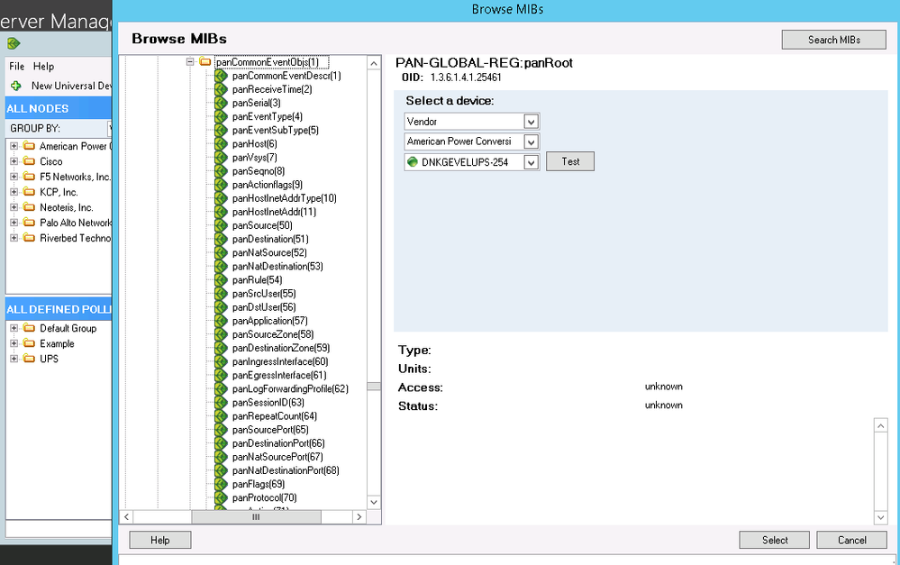Screen dimensions: 900x565
Task: Open the Vendor dropdown
Action: coord(531,122)
